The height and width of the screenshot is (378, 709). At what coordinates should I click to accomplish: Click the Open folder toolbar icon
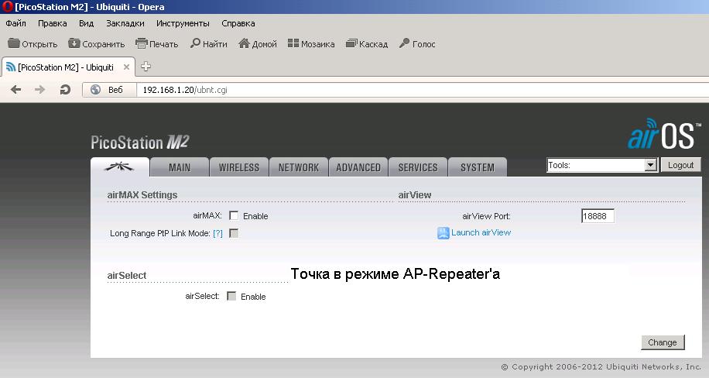14,43
